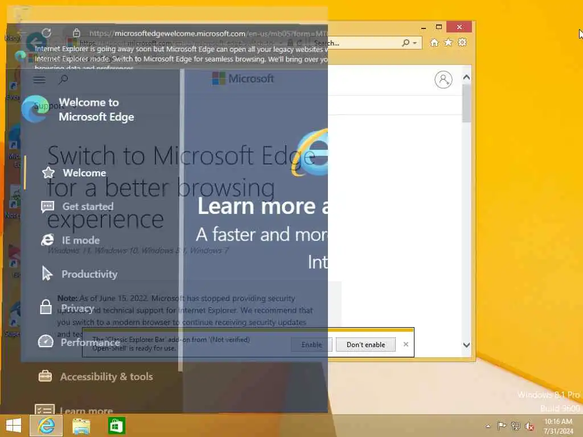
Task: Open the Home page icon in Internet Explorer
Action: 434,43
